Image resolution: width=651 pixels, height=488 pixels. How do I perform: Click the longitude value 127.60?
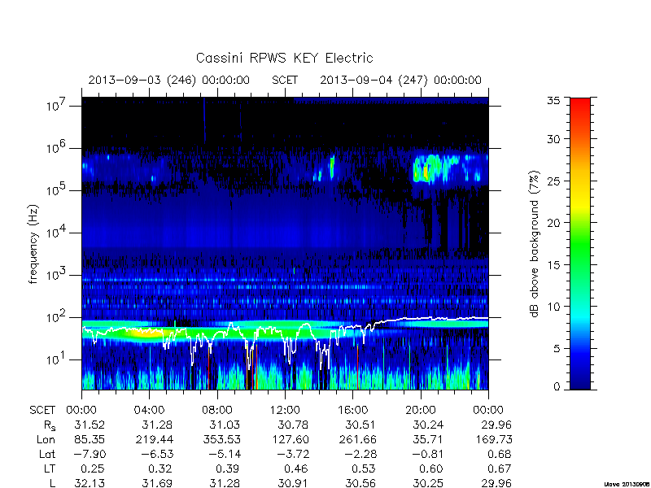289,439
